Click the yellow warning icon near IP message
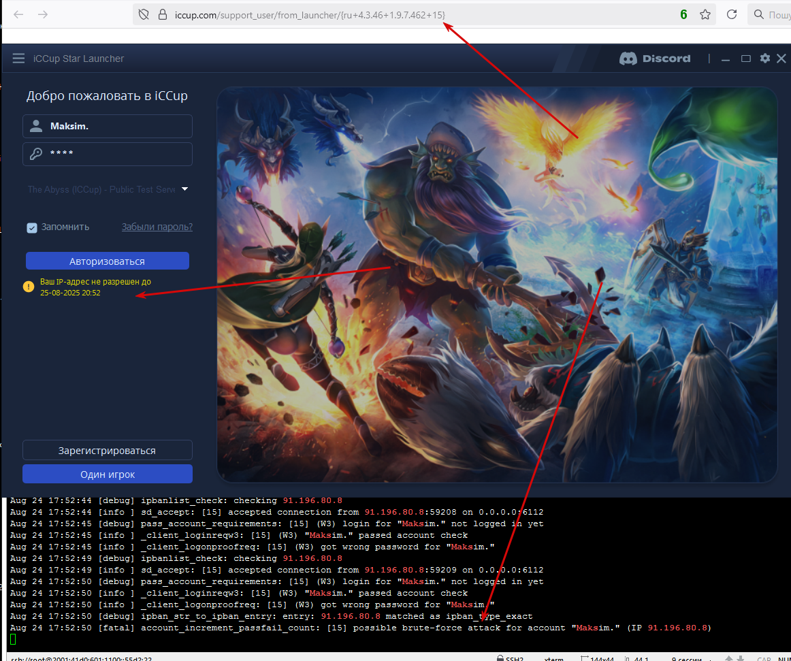The height and width of the screenshot is (661, 791). [x=29, y=287]
